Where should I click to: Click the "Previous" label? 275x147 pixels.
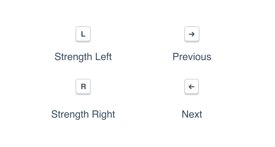[x=192, y=57]
